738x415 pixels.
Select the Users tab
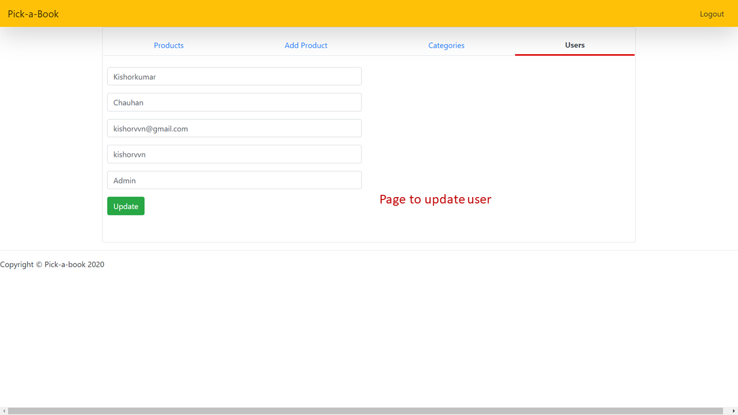coord(575,45)
